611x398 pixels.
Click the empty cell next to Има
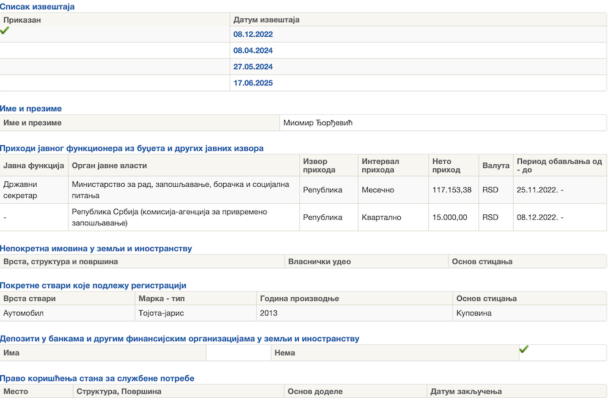click(x=238, y=353)
